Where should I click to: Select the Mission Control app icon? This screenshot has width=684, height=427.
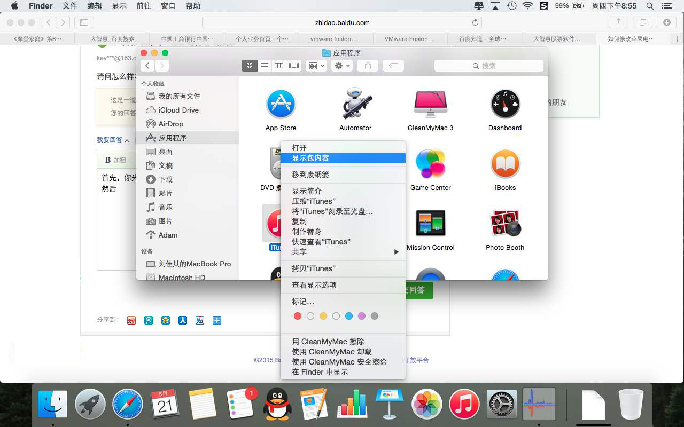pos(430,223)
